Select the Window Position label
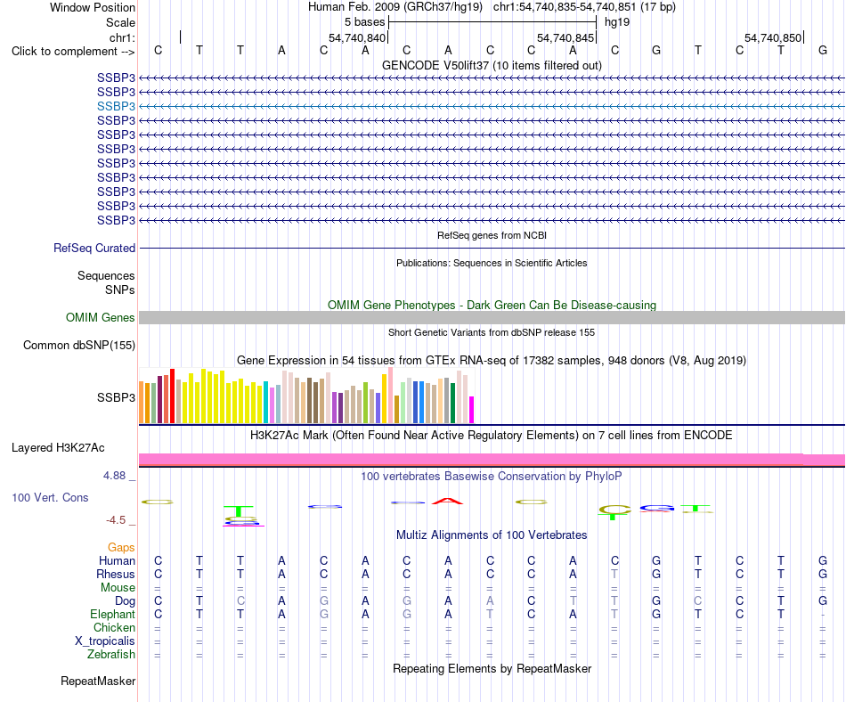846x702 pixels. 93,7
